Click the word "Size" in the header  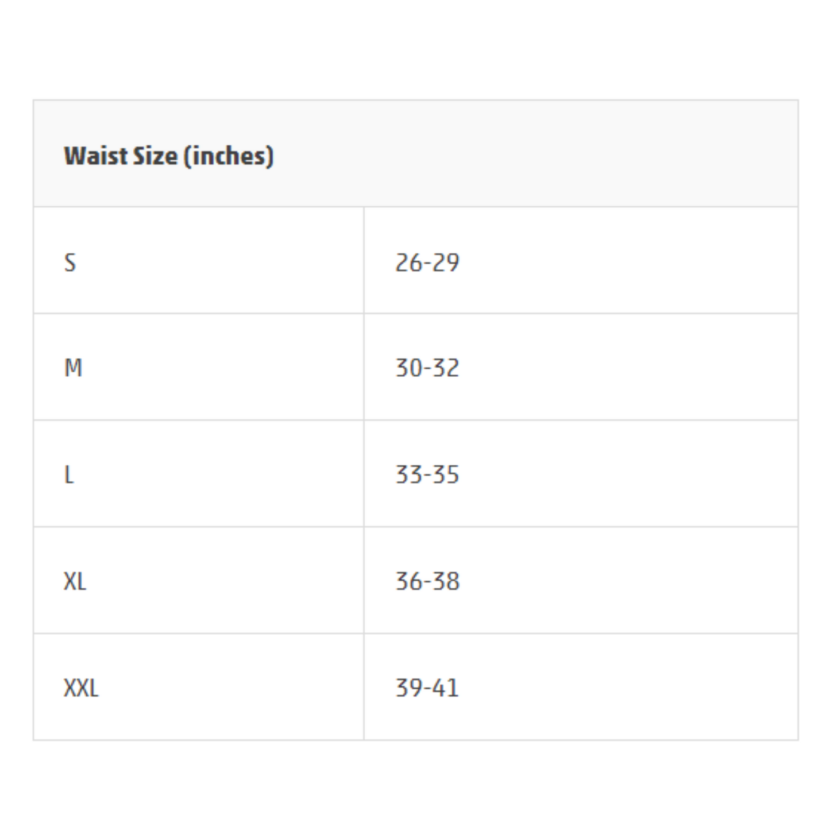click(155, 156)
